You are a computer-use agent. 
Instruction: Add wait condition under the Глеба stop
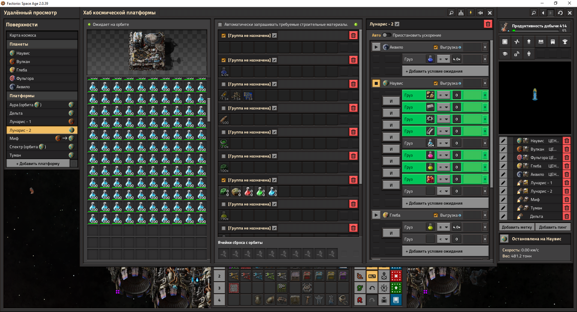[x=445, y=251]
